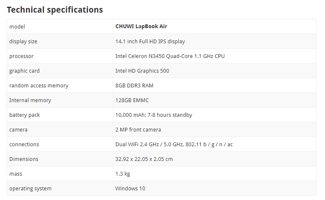The width and height of the screenshot is (325, 200).
Task: Click the graphic card label
Action: (x=24, y=71)
